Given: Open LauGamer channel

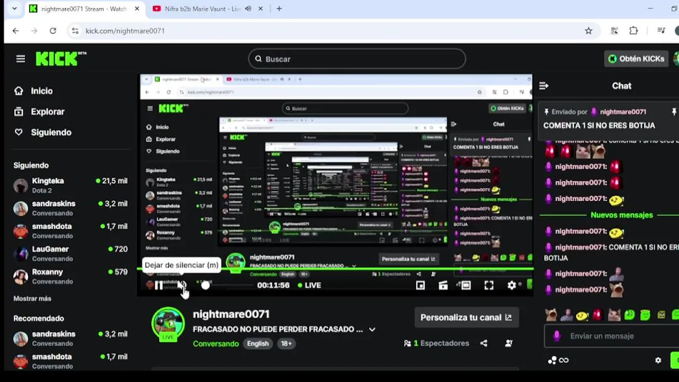Looking at the screenshot, I should pos(71,254).
